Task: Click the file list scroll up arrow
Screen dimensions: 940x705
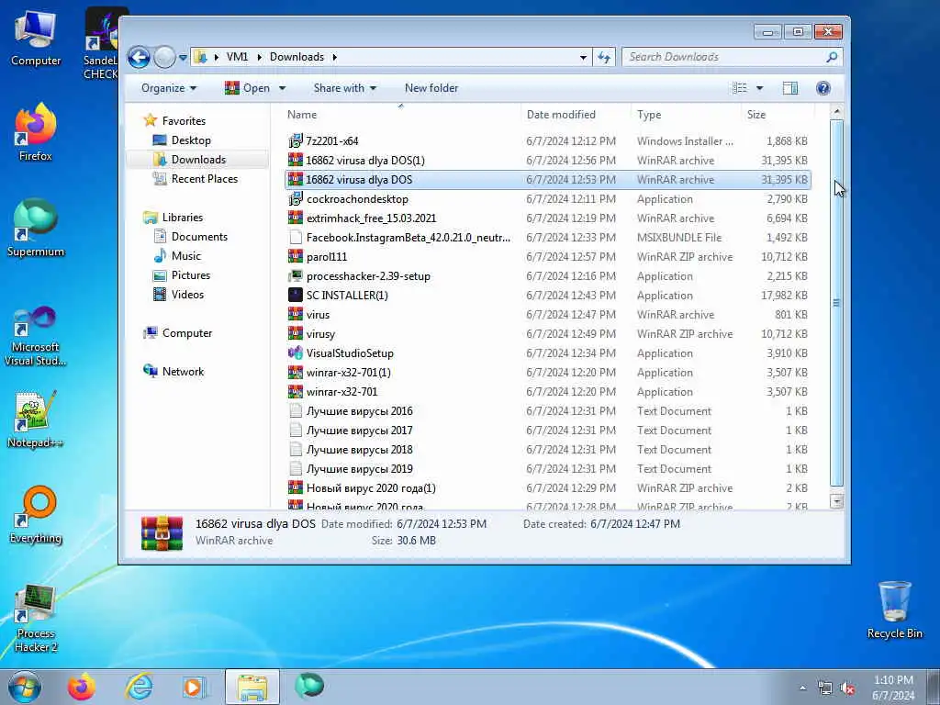Action: pyautogui.click(x=837, y=112)
